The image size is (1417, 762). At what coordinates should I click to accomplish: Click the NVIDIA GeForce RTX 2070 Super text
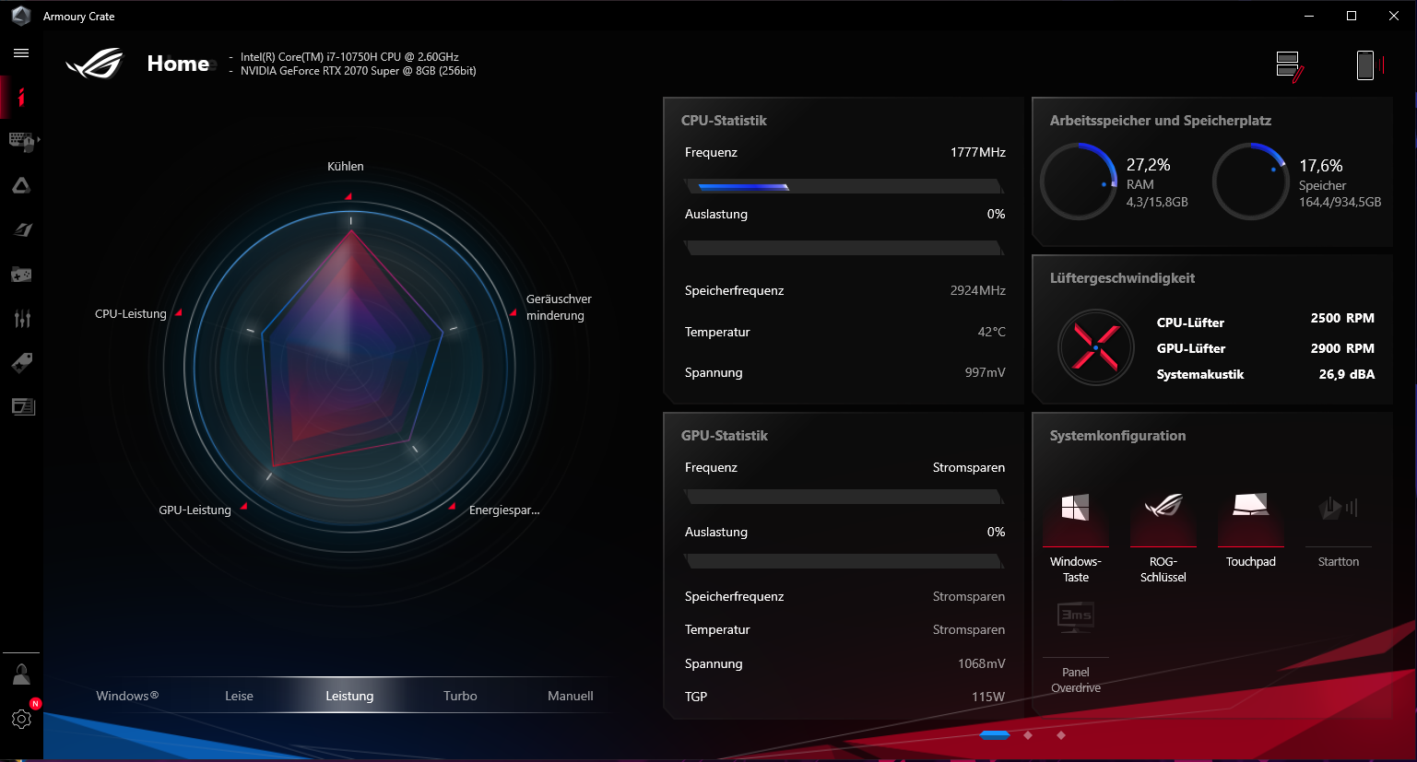click(359, 71)
